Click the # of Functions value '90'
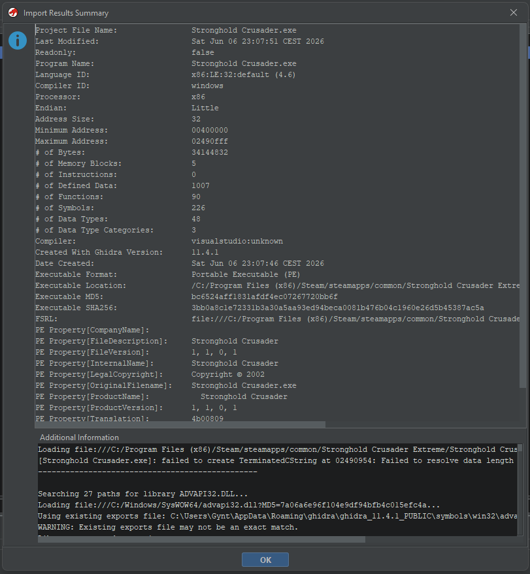 click(196, 197)
